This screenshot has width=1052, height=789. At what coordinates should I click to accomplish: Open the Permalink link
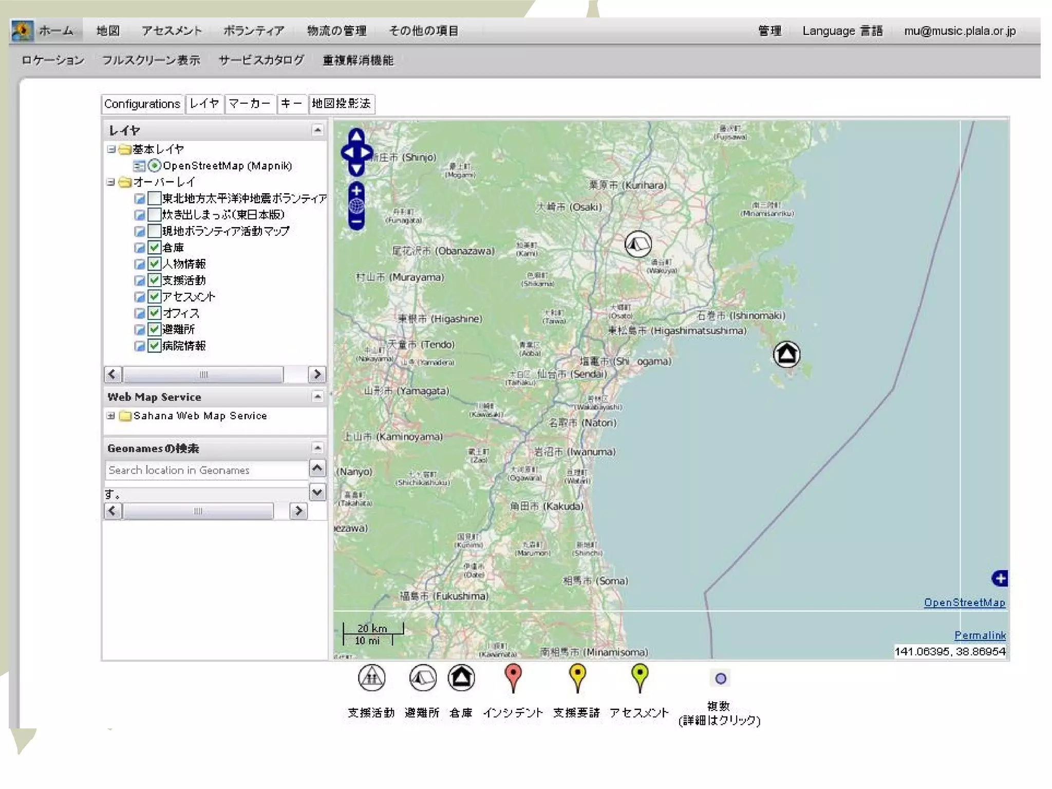pos(980,635)
